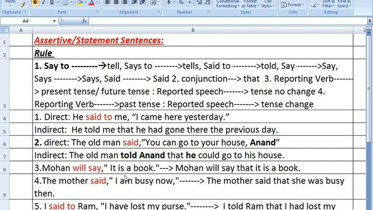Open Name Box dropdown arrow
The image size is (373, 210).
tap(54, 21)
